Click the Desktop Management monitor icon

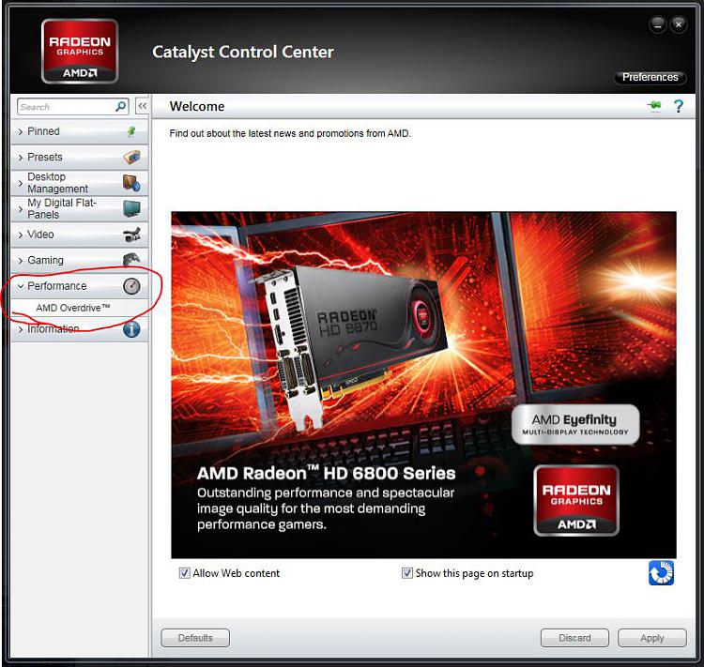[131, 183]
